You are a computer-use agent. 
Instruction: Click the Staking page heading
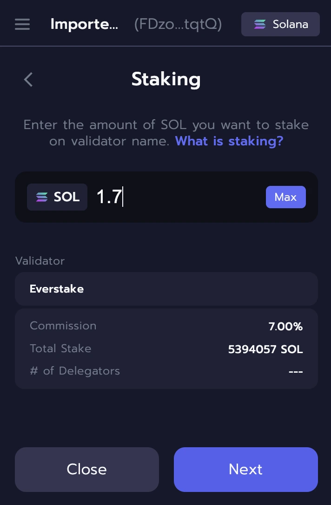pyautogui.click(x=166, y=79)
